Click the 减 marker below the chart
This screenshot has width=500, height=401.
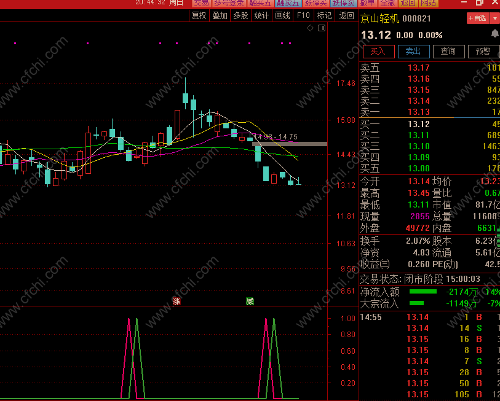pos(250,302)
